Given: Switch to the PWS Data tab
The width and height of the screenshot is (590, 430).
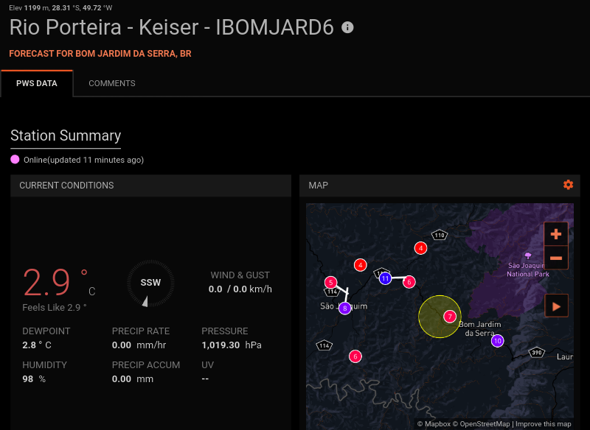Looking at the screenshot, I should [x=37, y=84].
